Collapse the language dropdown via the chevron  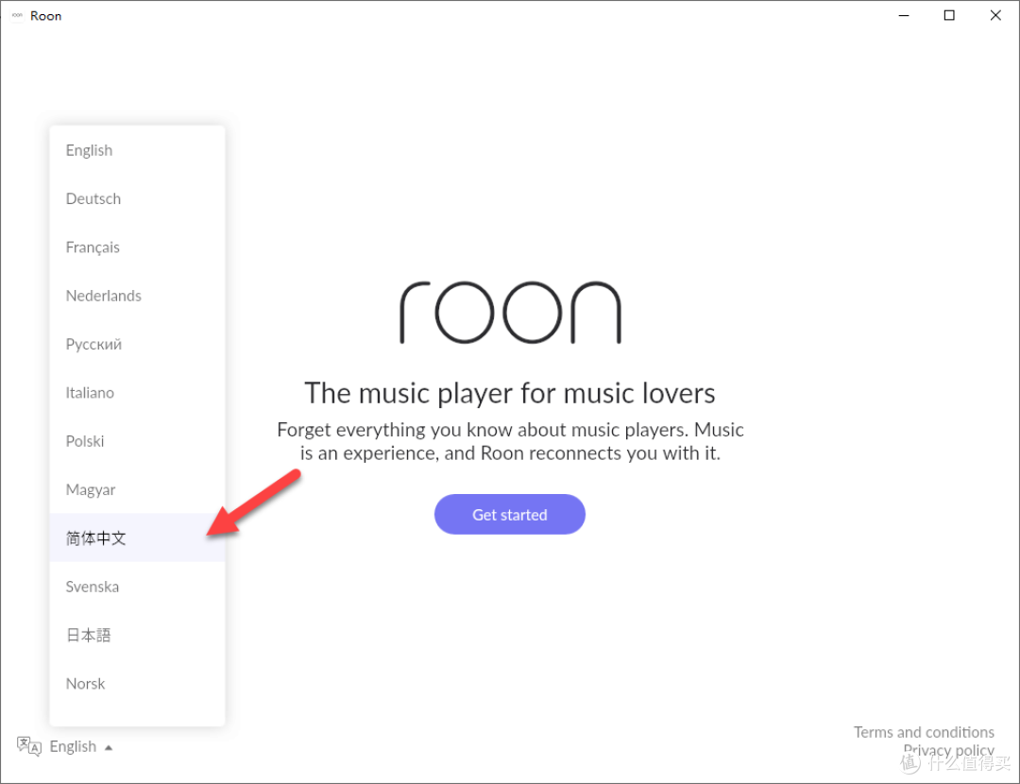click(x=109, y=746)
